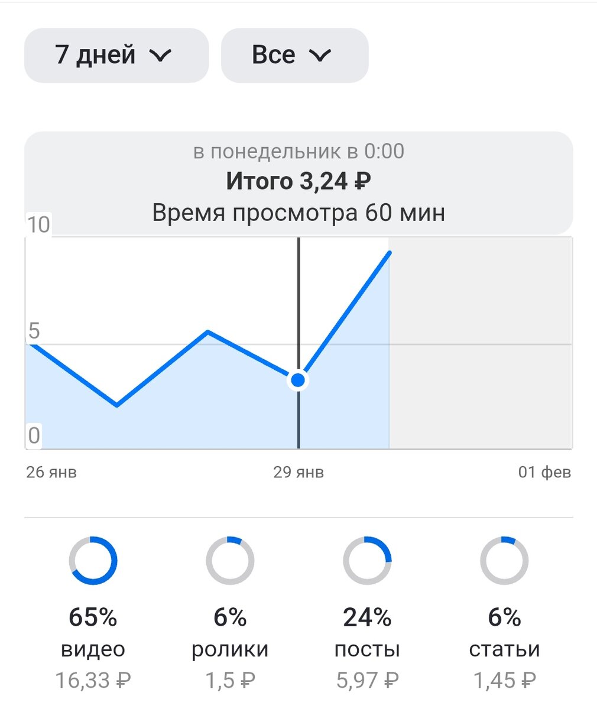Viewport: 597px width, 709px height.
Task: Tap the "статьи" category label
Action: pos(504,649)
